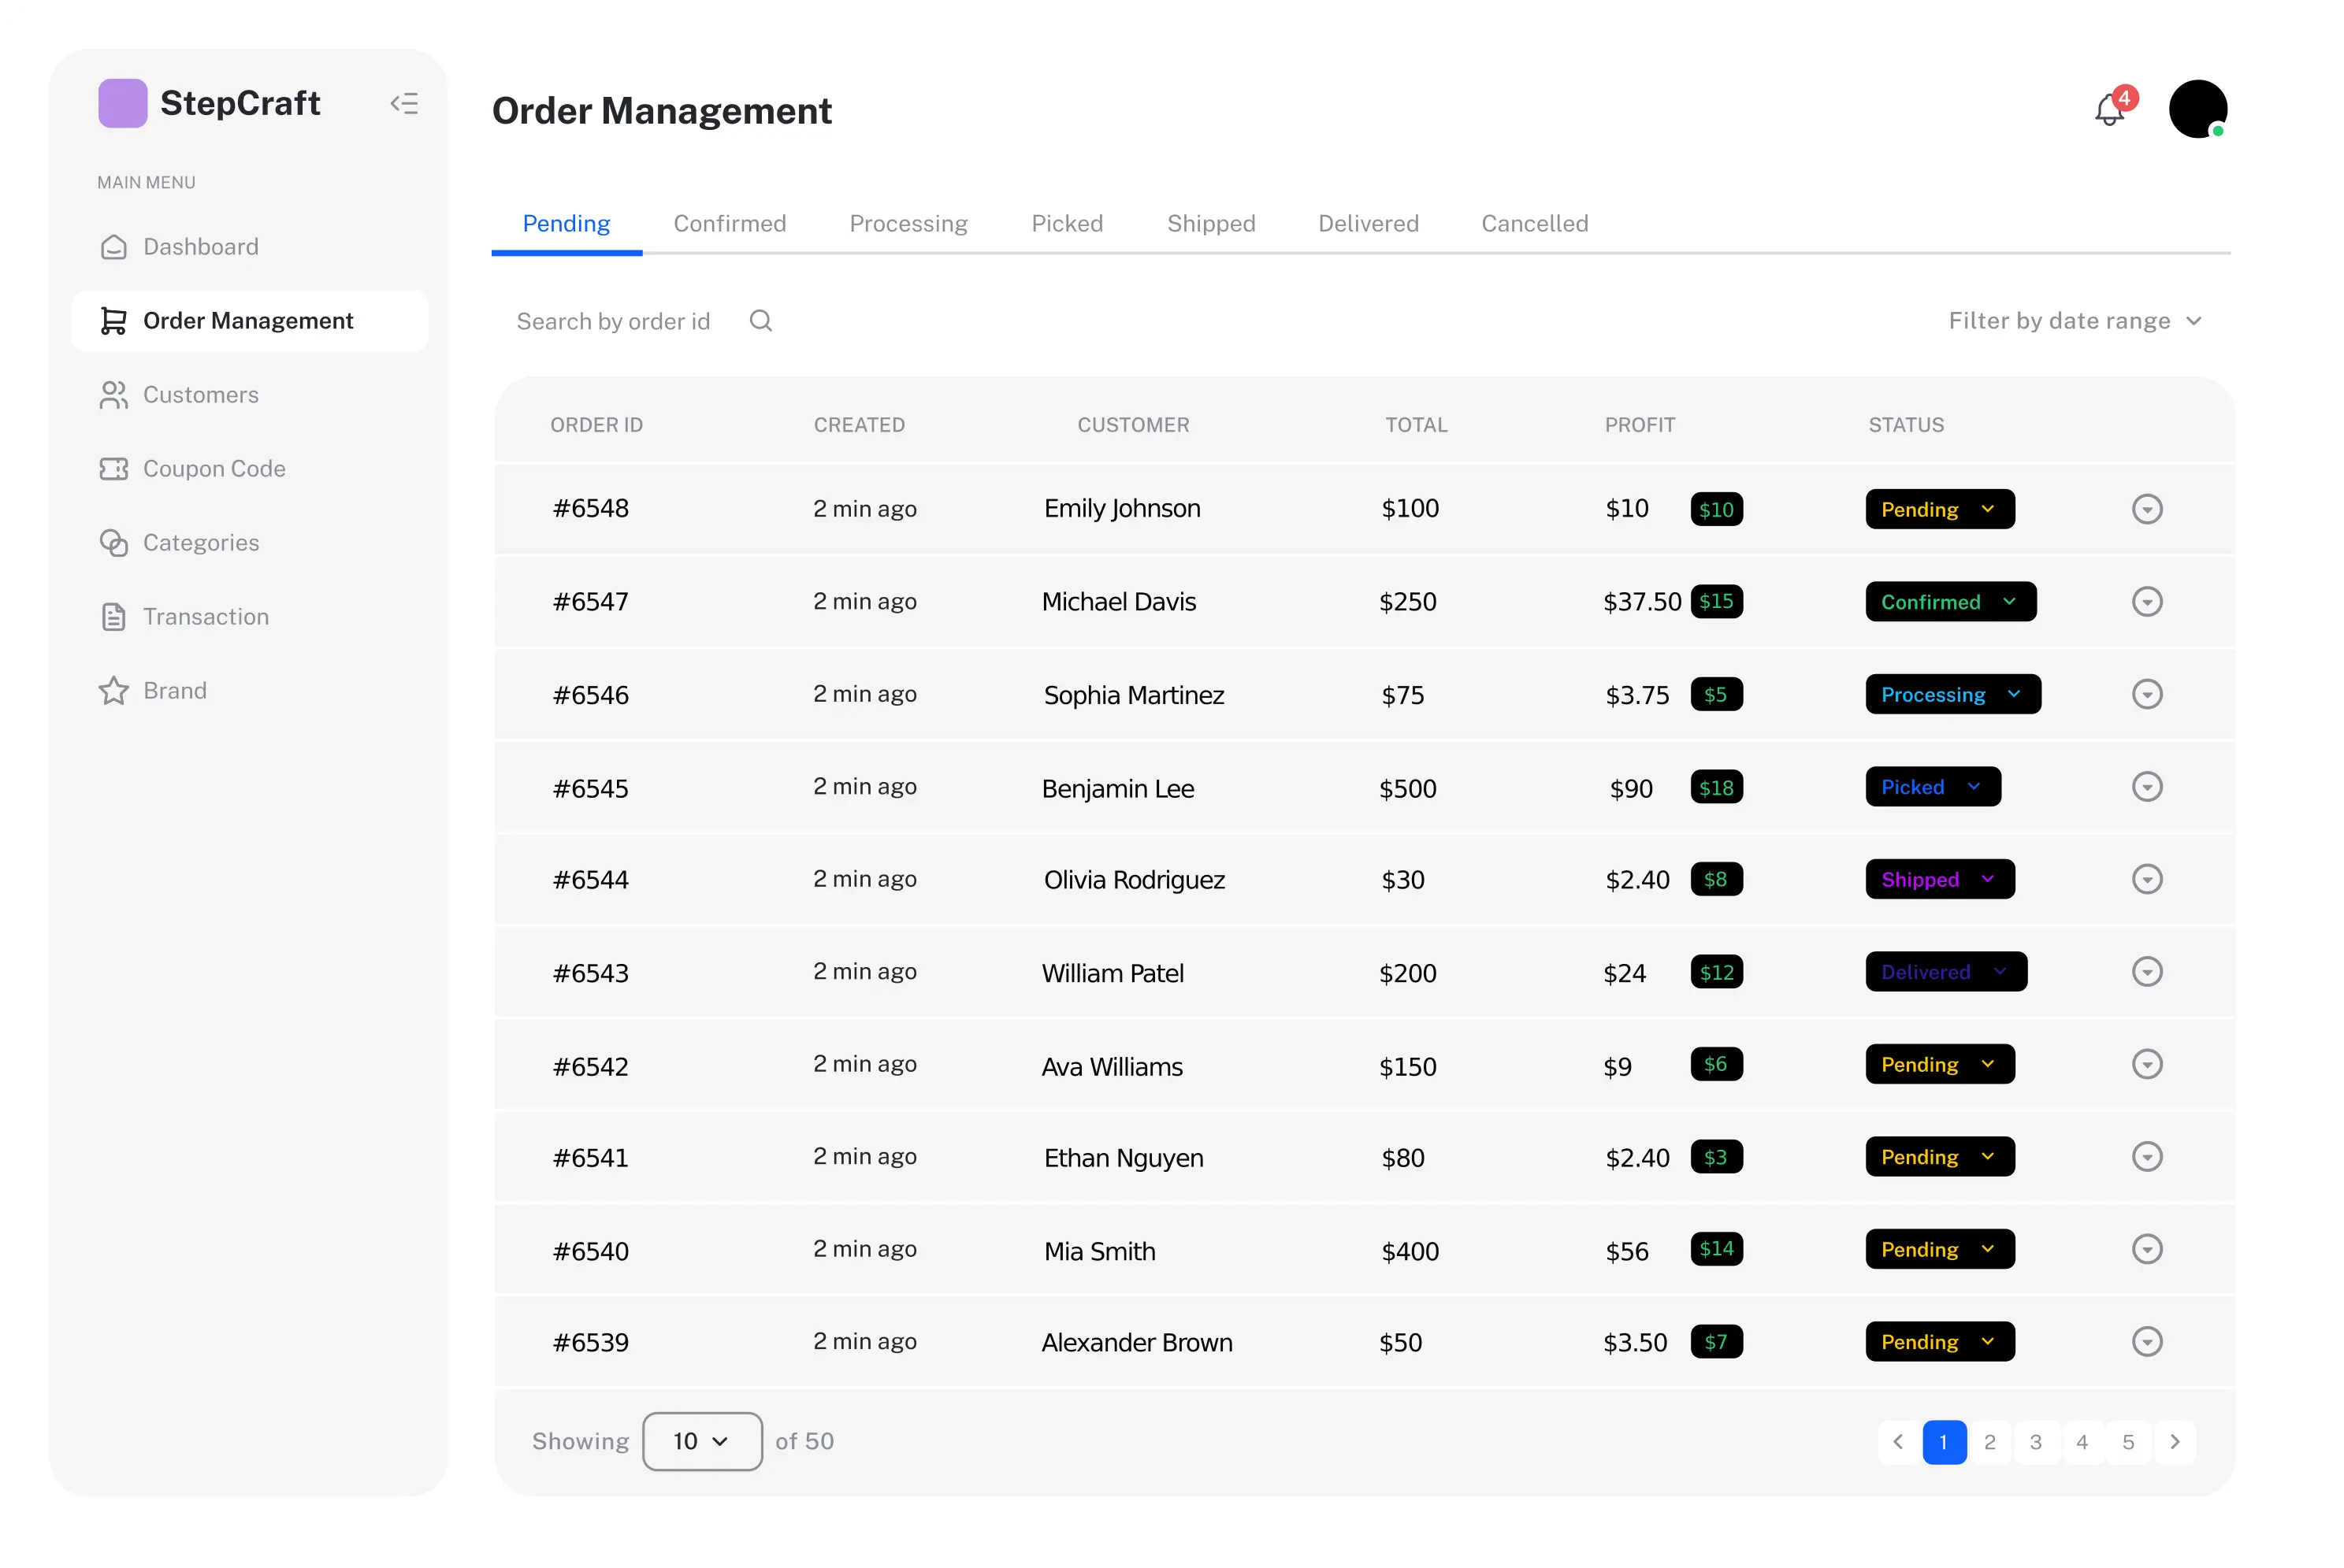The image size is (2344, 1568).
Task: Click the Coupon Code sidebar icon
Action: 113,467
